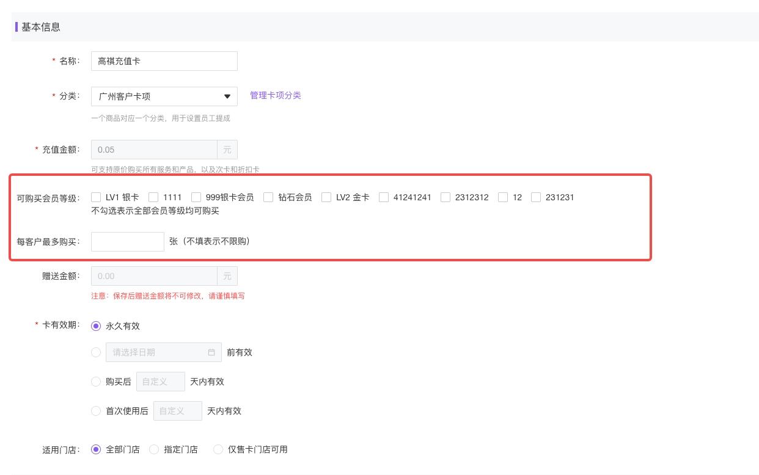This screenshot has width=759, height=475.
Task: Choose the 购买后 天内有效 radio option
Action: click(96, 382)
